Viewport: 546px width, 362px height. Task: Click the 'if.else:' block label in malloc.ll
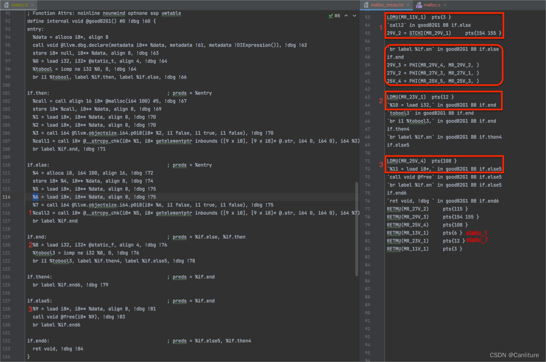pyautogui.click(x=38, y=165)
